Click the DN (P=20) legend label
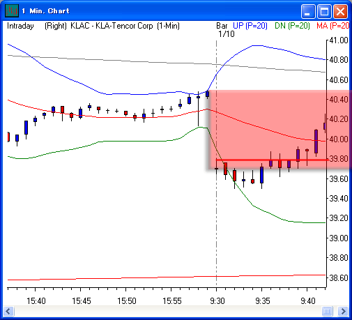 click(x=292, y=26)
